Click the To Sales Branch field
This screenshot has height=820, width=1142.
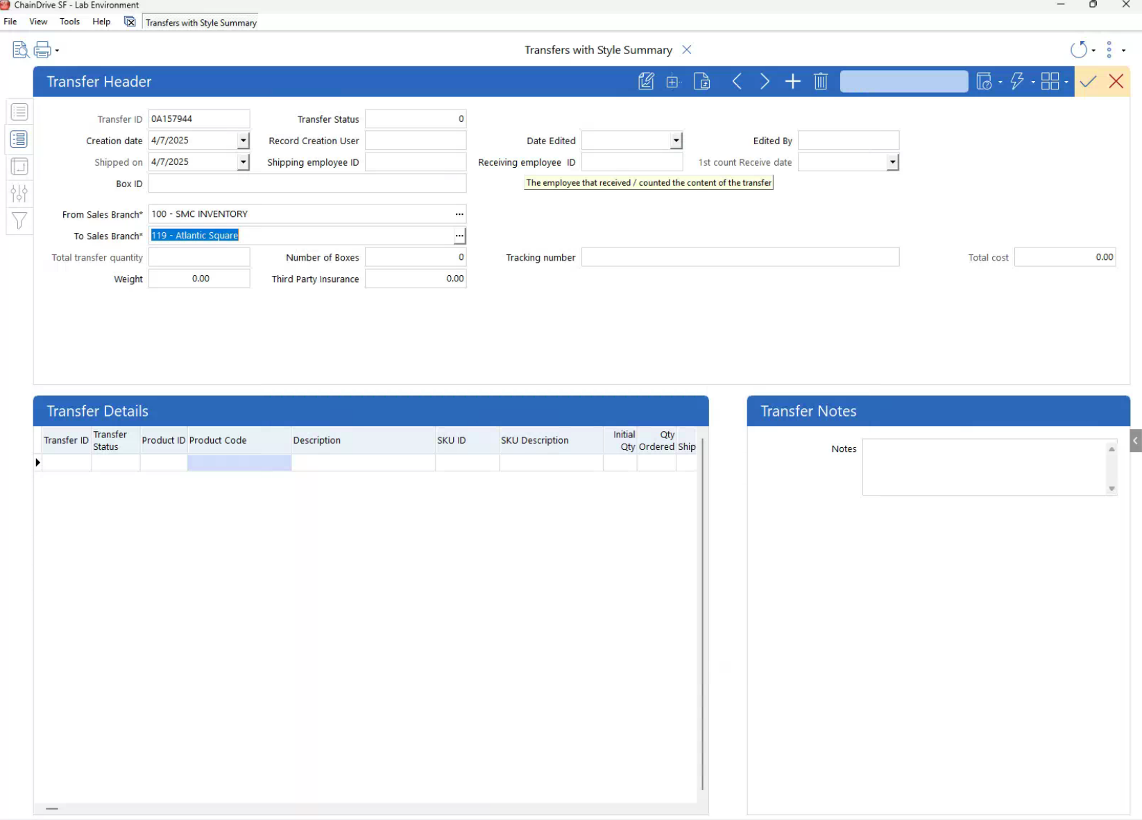tap(301, 236)
